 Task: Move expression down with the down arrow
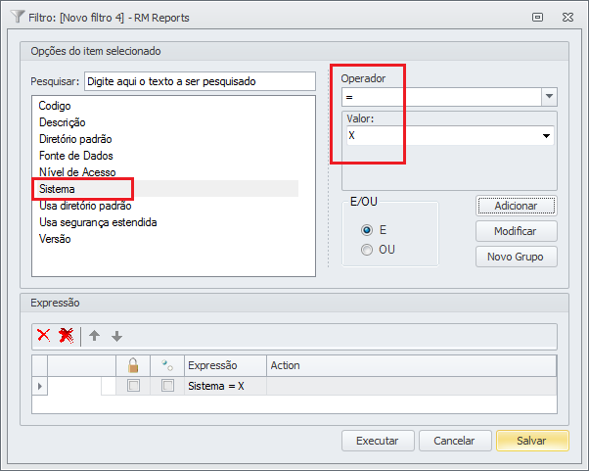(116, 336)
